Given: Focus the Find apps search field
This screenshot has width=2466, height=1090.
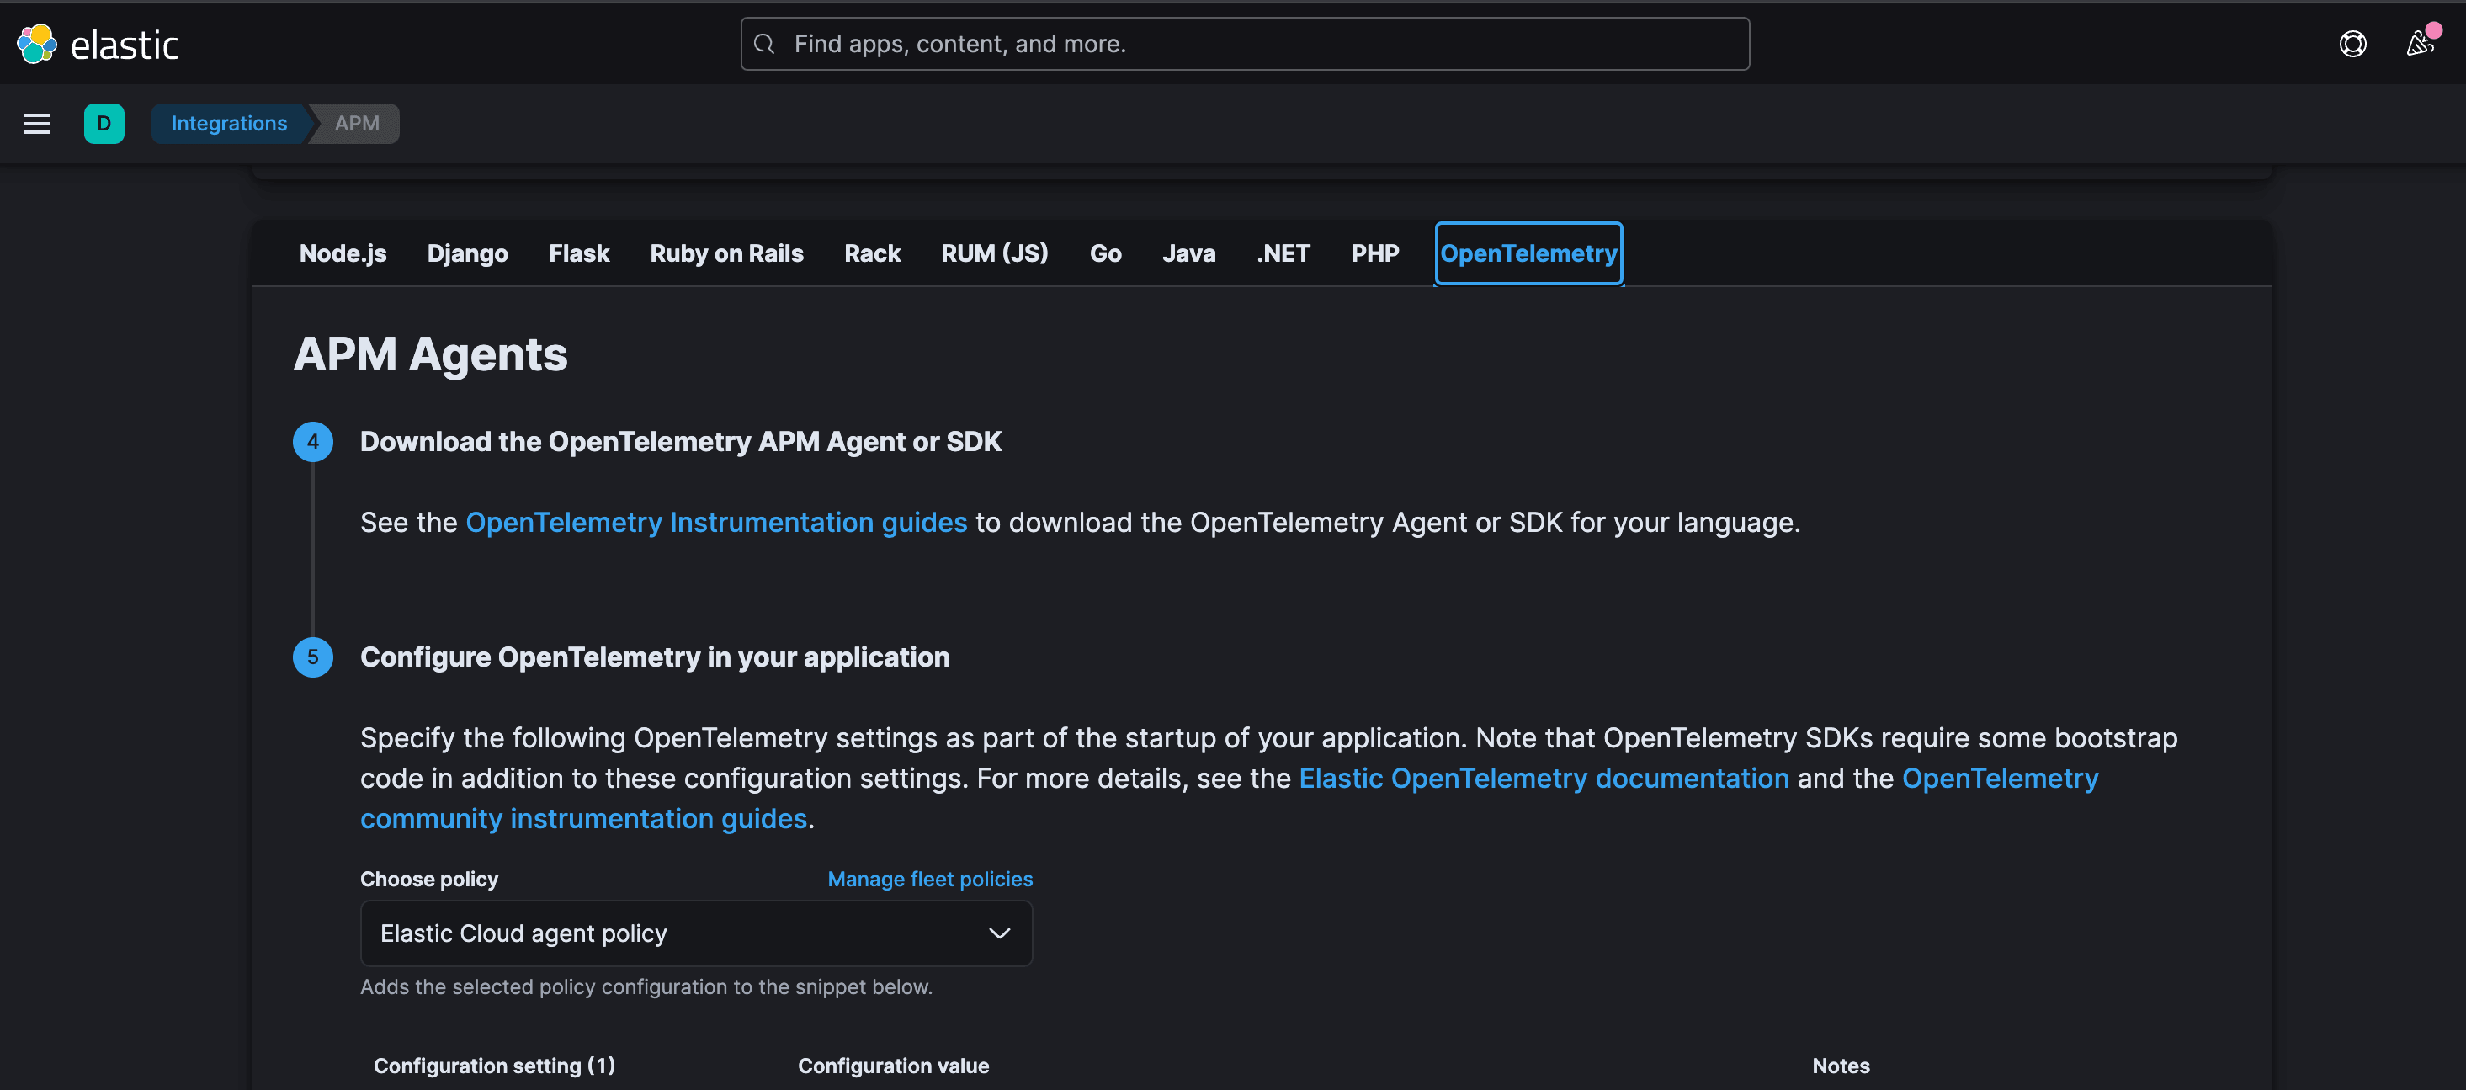Looking at the screenshot, I should 1245,44.
